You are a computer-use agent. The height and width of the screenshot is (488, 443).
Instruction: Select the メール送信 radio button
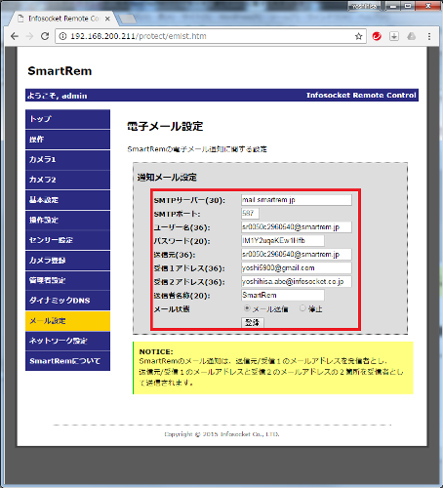(247, 307)
